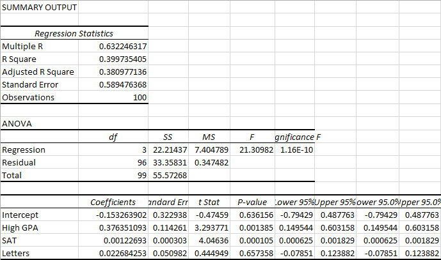
Task: Click the t Stat column header
Action: pyautogui.click(x=209, y=202)
